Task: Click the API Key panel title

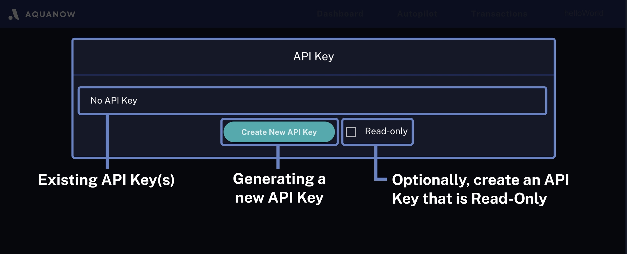Action: [x=313, y=56]
